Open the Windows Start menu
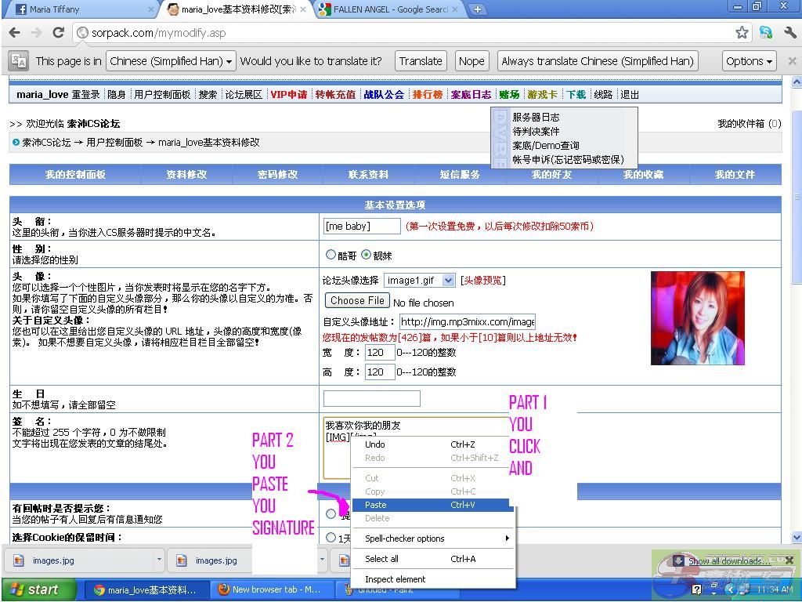802x602 pixels. click(x=39, y=589)
